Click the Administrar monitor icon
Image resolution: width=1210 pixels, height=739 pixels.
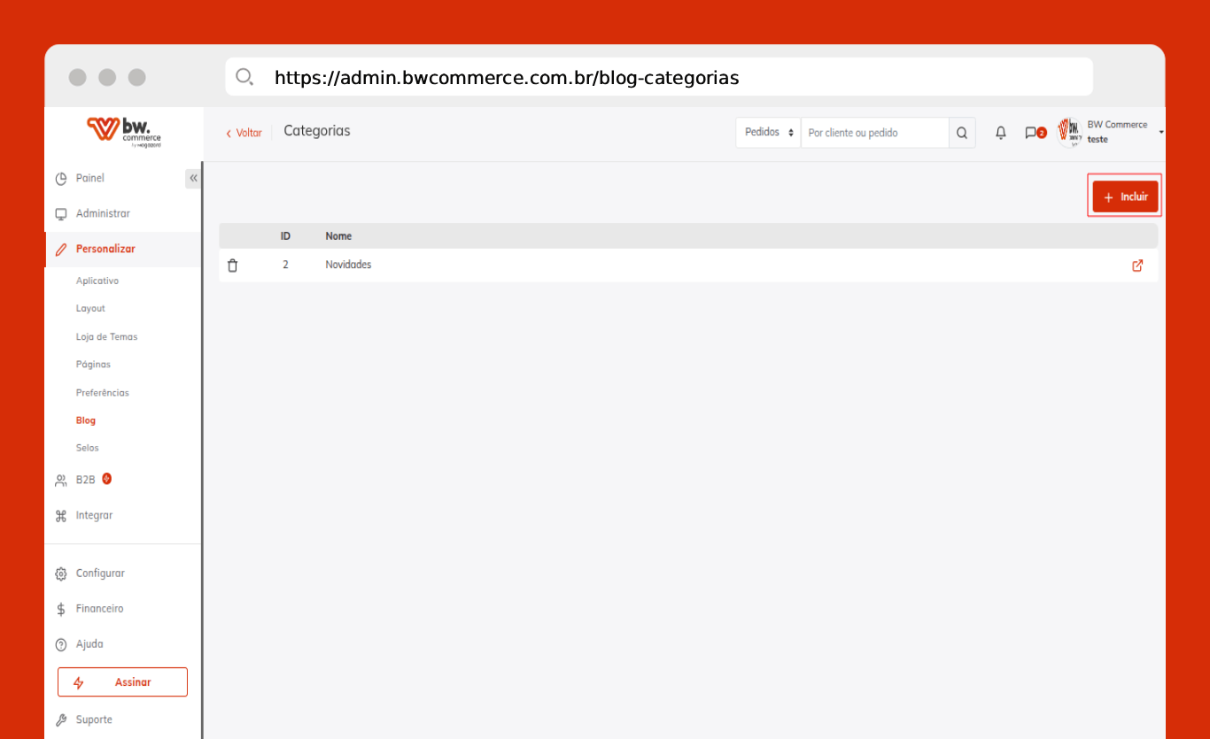click(61, 214)
